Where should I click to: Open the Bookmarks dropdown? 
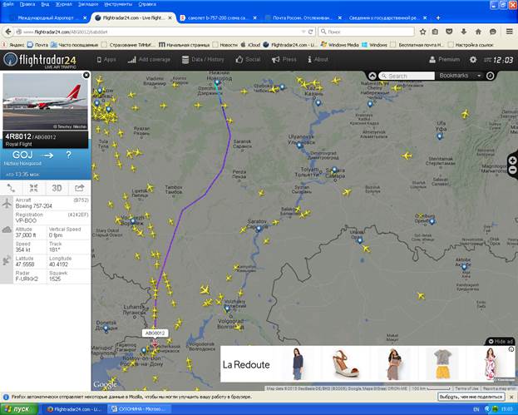[x=460, y=76]
